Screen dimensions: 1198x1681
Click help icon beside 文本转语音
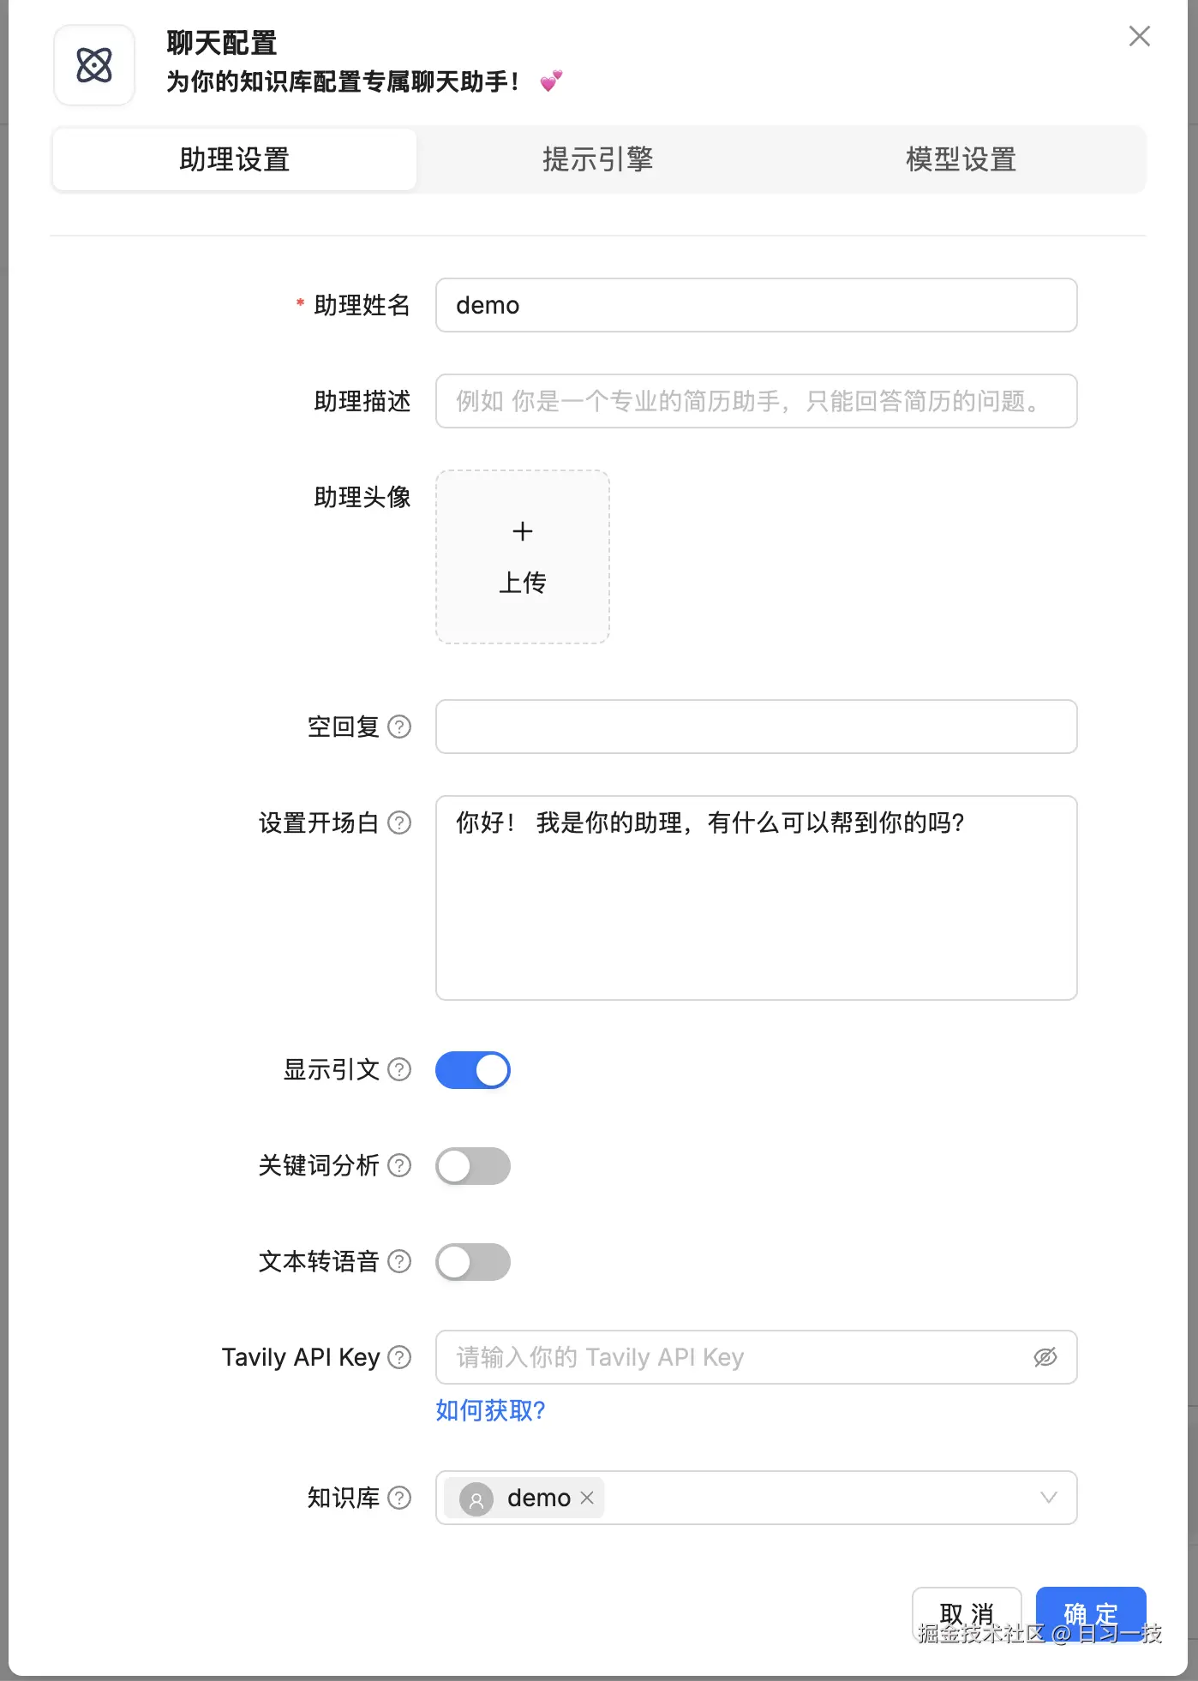pos(399,1261)
